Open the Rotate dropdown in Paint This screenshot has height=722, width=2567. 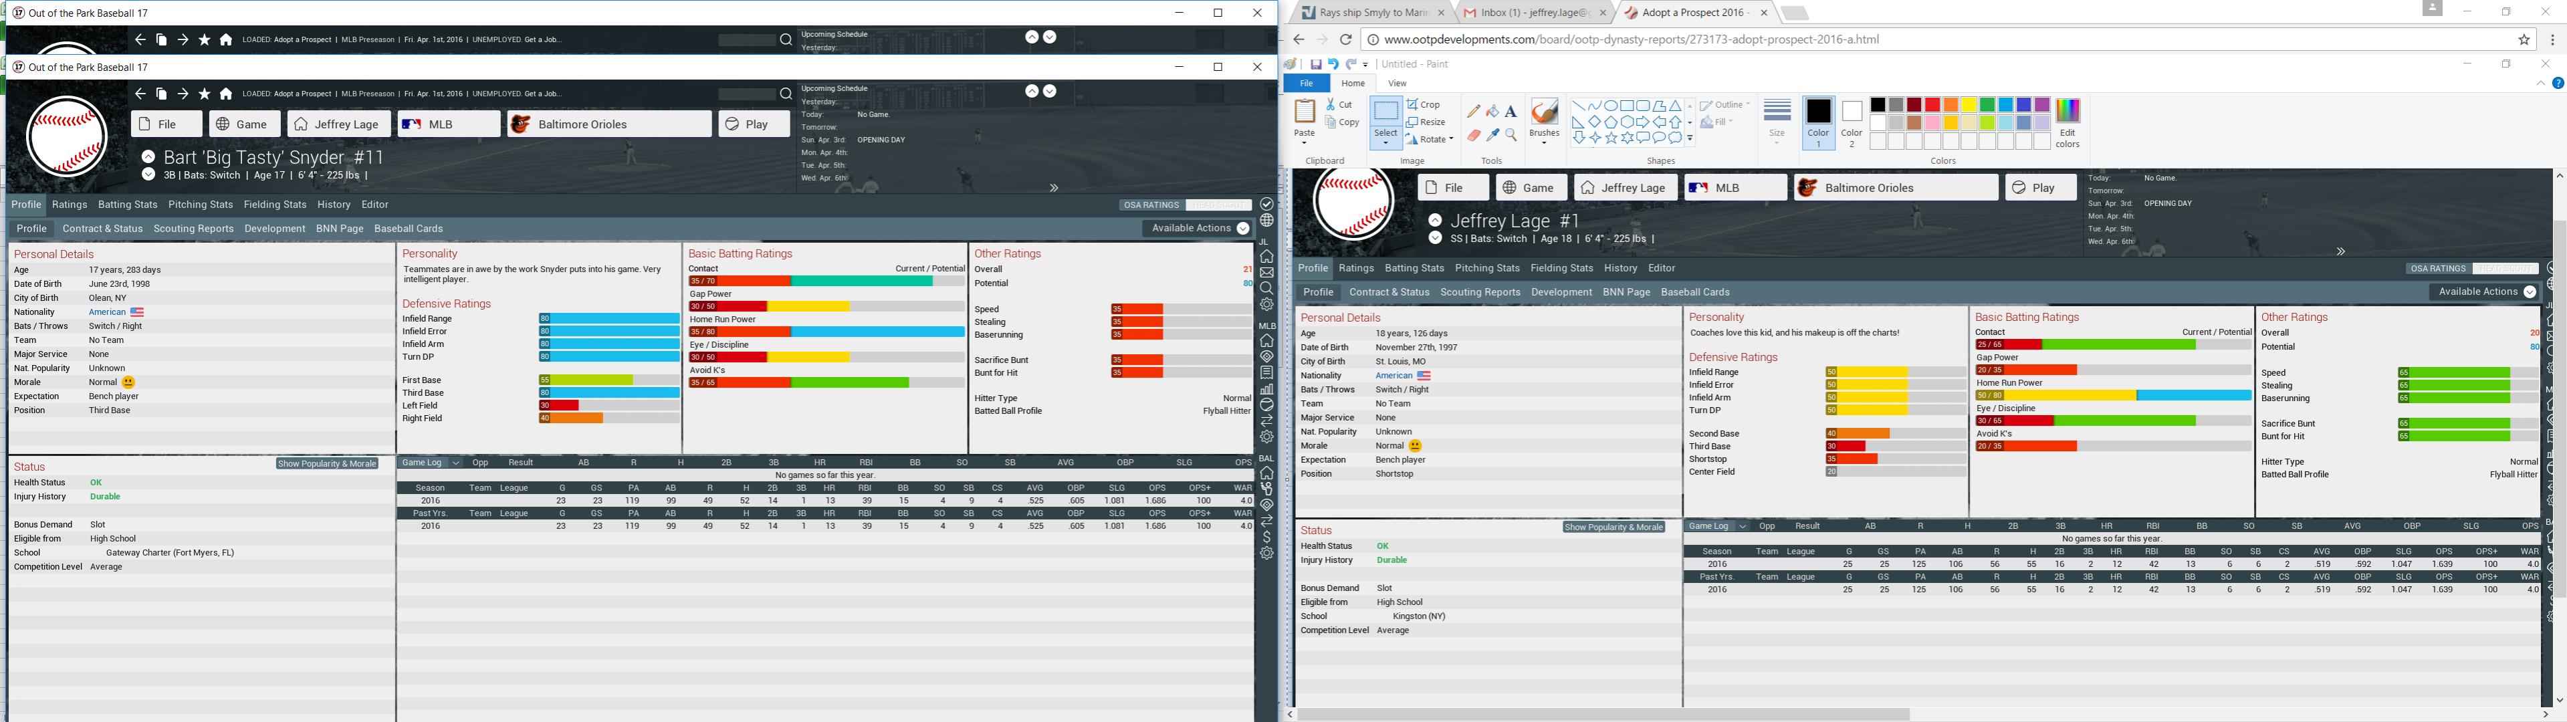(x=1430, y=140)
